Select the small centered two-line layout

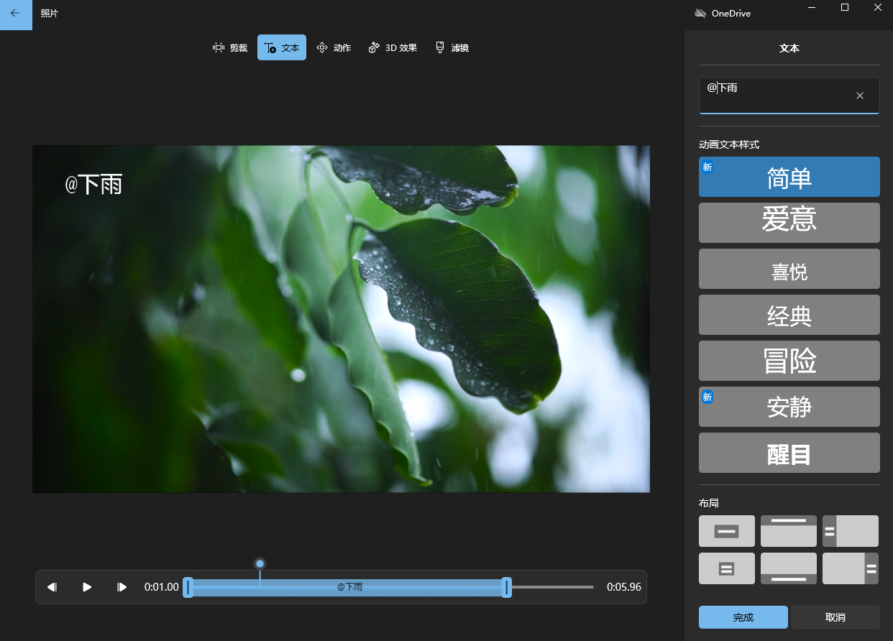[727, 568]
